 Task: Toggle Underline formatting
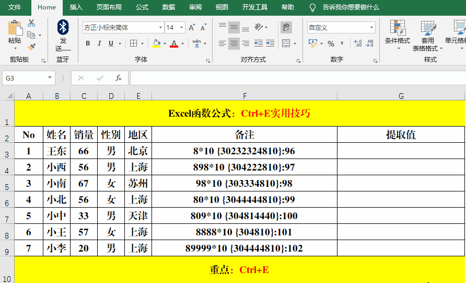point(111,43)
